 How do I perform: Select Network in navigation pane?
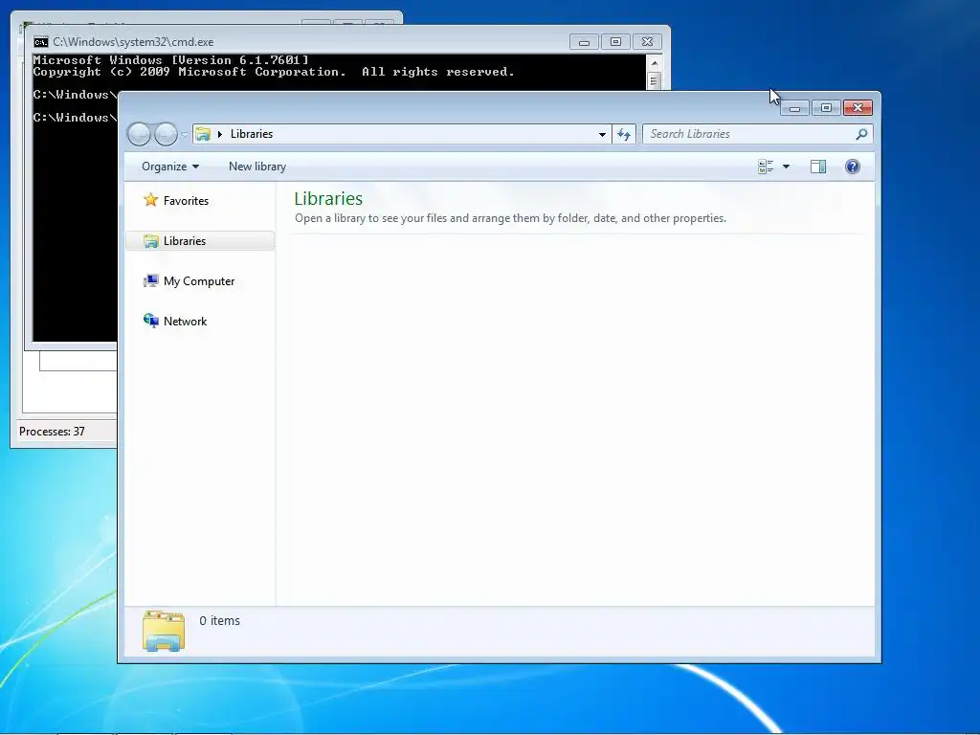point(185,322)
